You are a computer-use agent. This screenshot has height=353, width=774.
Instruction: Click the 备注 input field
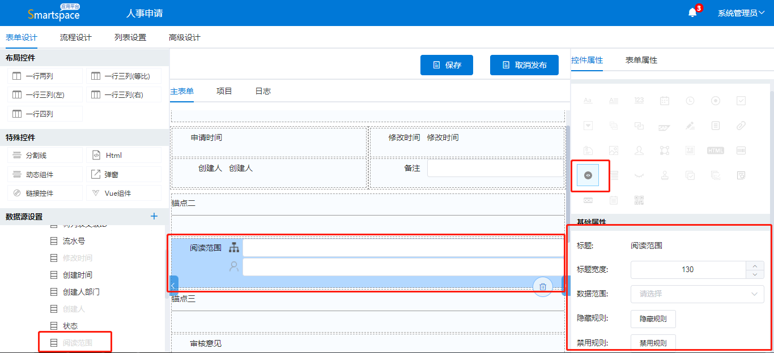coord(495,168)
